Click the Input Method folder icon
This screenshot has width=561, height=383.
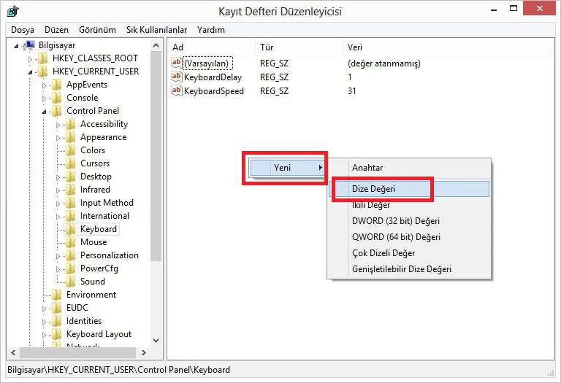pos(71,203)
